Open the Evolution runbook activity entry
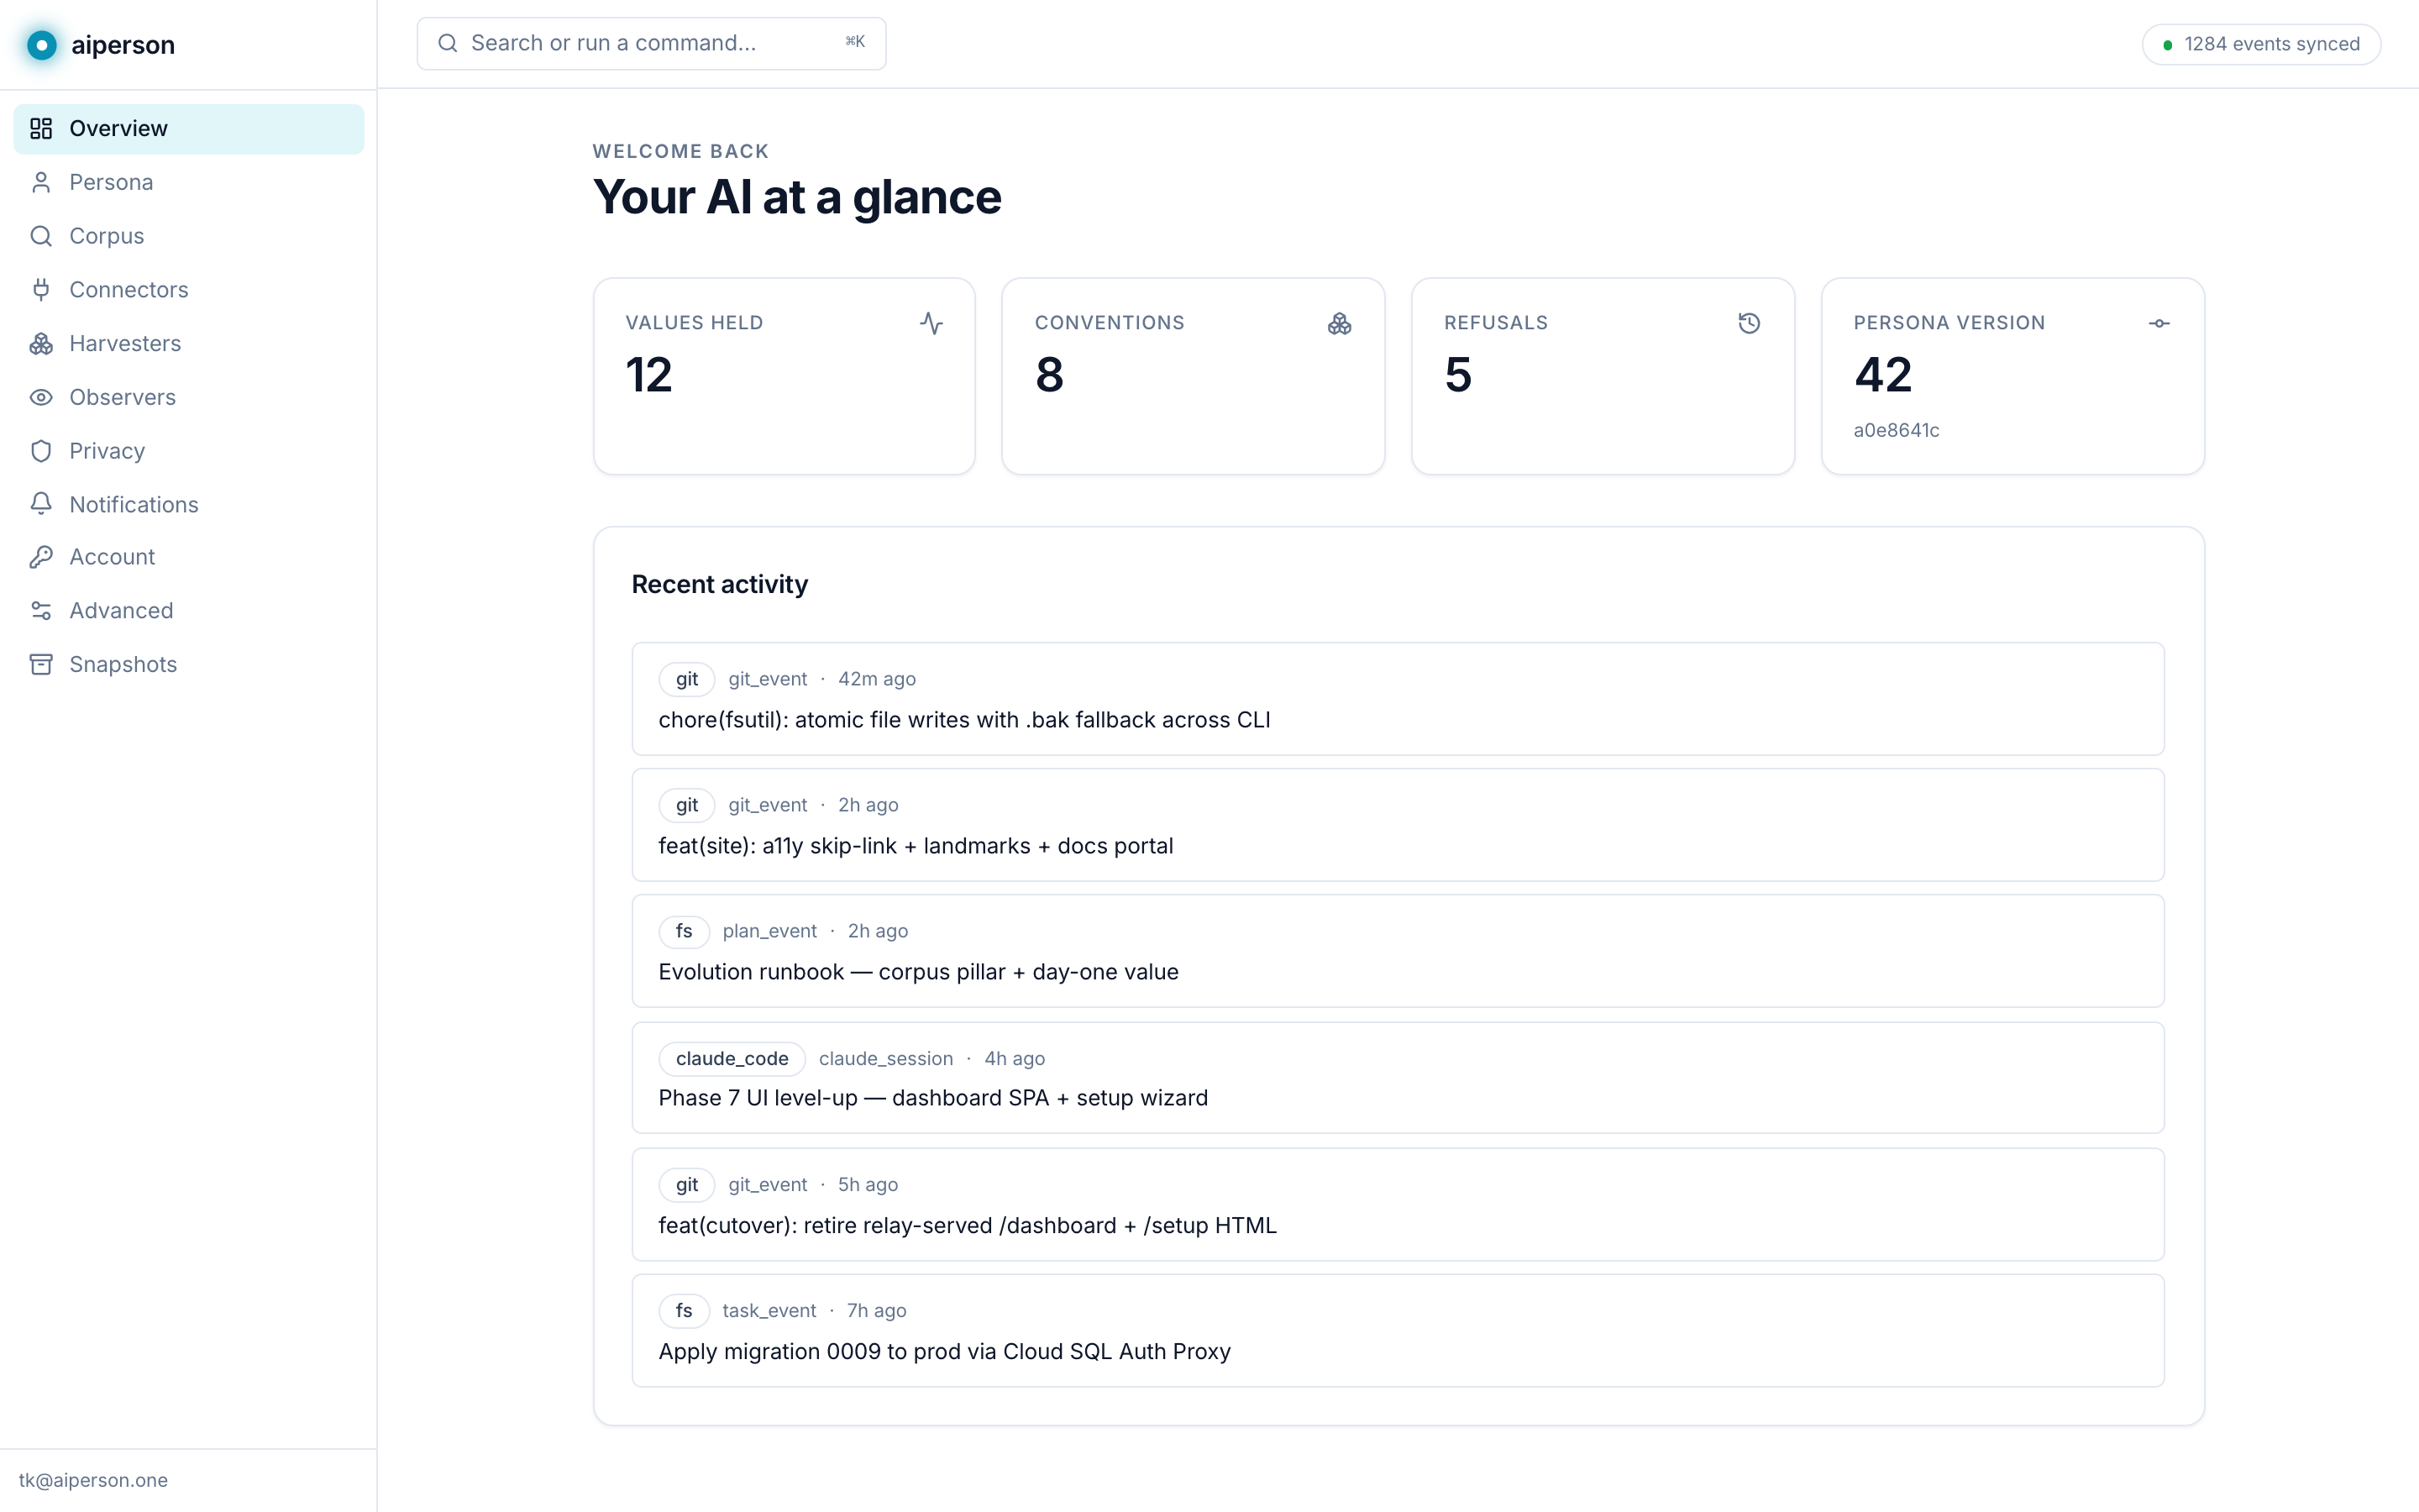 tap(1398, 951)
